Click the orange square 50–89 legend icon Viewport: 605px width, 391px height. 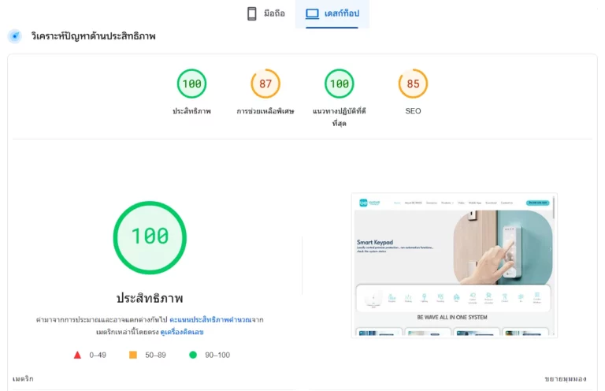132,355
